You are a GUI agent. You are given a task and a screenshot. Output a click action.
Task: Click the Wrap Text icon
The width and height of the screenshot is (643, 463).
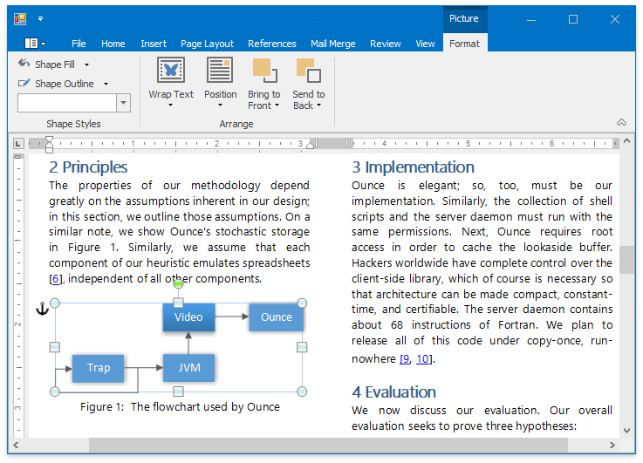(171, 70)
